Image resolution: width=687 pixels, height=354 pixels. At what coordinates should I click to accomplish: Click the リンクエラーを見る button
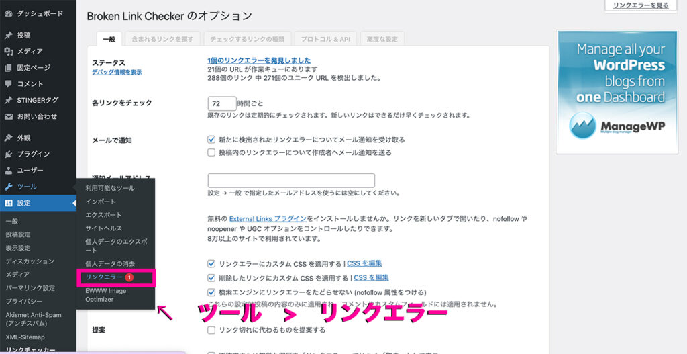[x=641, y=5]
